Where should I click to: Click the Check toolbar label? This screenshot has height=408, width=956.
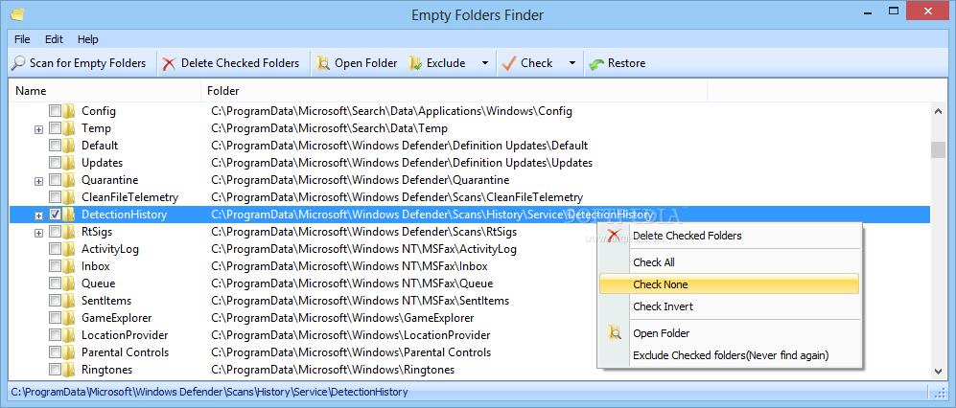click(537, 63)
